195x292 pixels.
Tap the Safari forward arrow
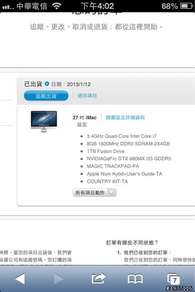pyautogui.click(x=58, y=279)
